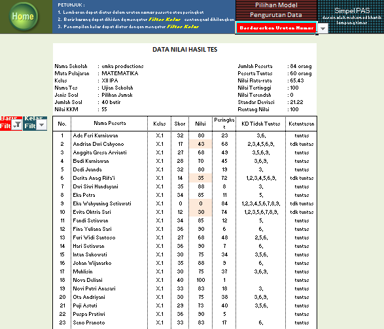Select the name Puspa Pratiwi

pyautogui.click(x=89, y=314)
